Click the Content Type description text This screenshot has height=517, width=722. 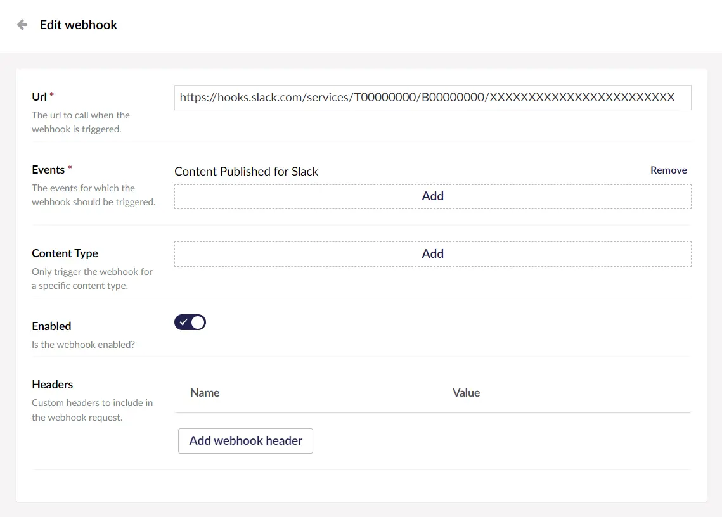(x=92, y=279)
